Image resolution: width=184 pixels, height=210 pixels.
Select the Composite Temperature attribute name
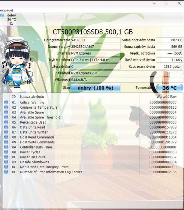[x=39, y=107]
